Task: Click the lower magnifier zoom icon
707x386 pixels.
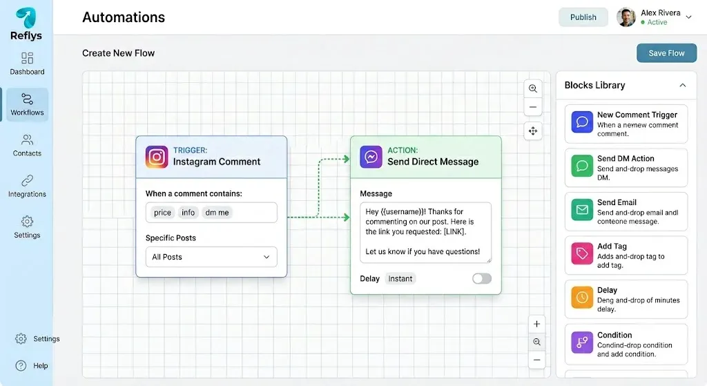Action: click(x=536, y=342)
